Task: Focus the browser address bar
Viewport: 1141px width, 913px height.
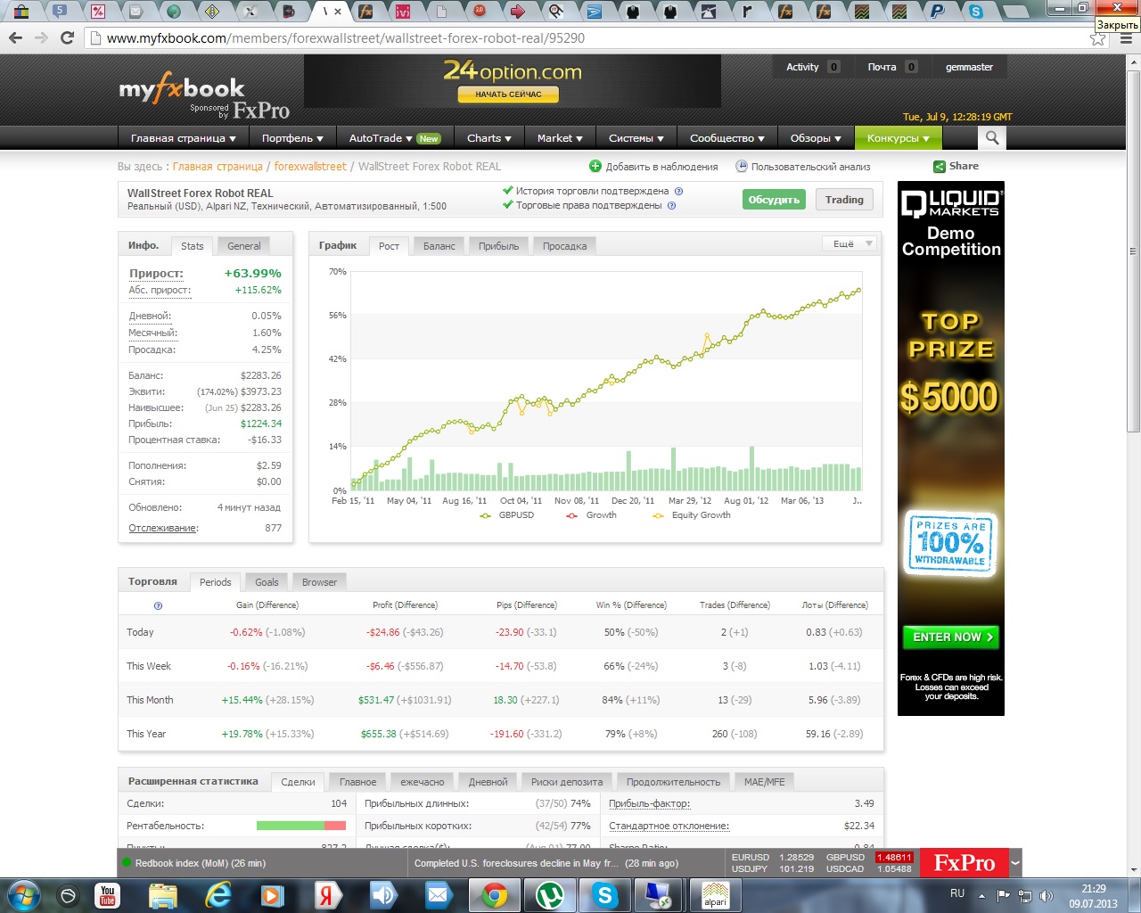Action: point(588,38)
